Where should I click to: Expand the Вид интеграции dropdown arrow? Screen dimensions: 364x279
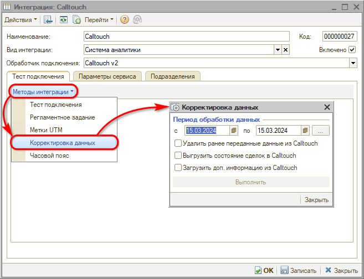point(278,50)
